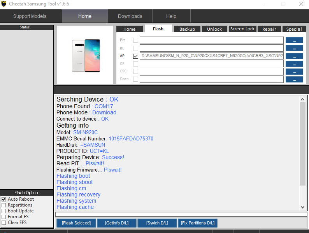Image resolution: width=309 pixels, height=233 pixels.
Task: Enable the CSC checkbox
Action: click(135, 71)
